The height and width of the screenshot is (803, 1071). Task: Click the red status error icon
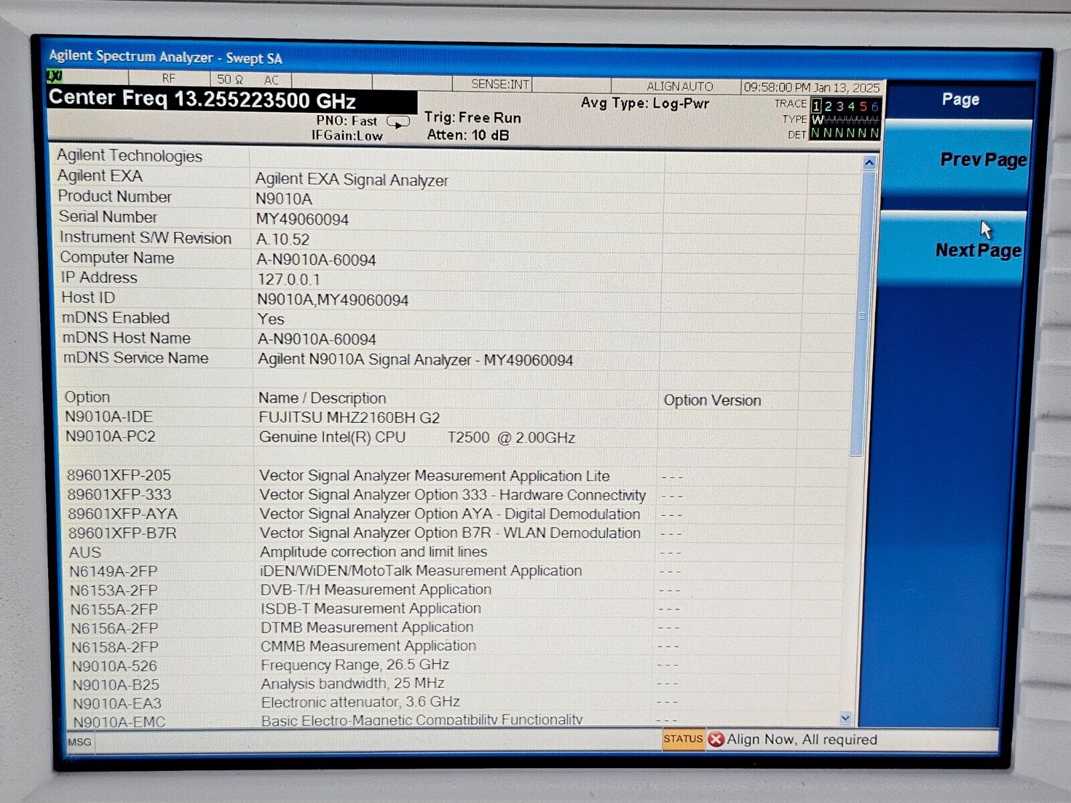(x=716, y=739)
